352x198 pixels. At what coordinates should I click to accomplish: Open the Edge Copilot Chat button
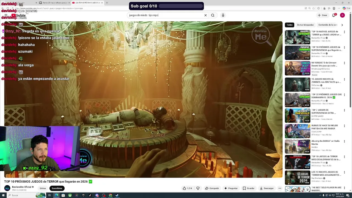click(x=346, y=8)
